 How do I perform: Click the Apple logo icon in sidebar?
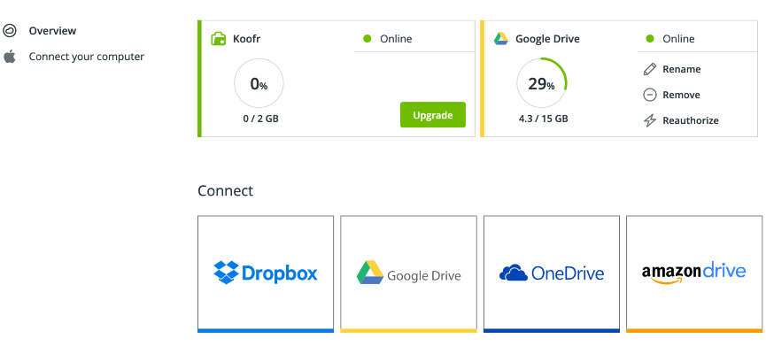click(10, 57)
